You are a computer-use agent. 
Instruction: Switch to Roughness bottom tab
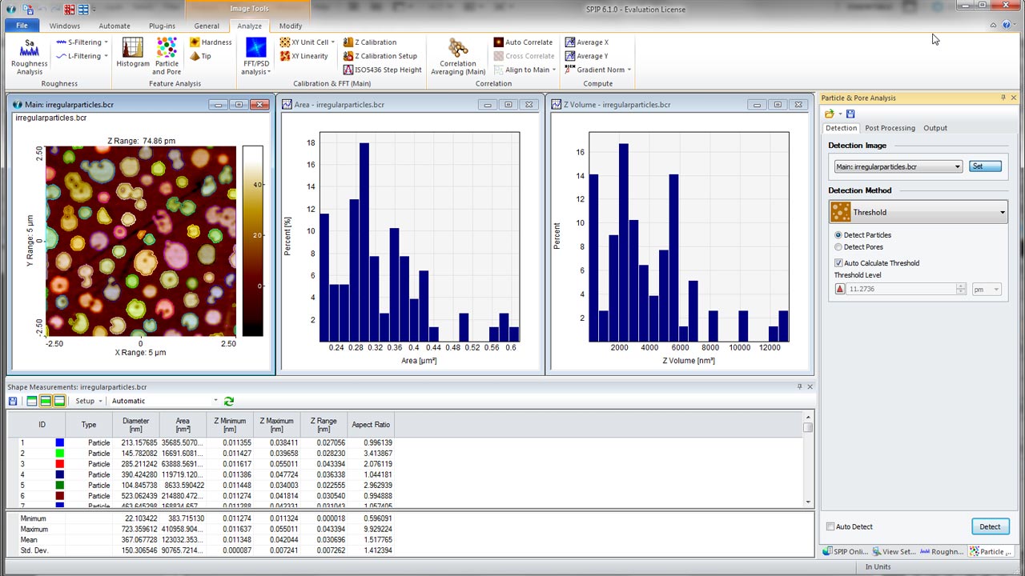(x=942, y=551)
